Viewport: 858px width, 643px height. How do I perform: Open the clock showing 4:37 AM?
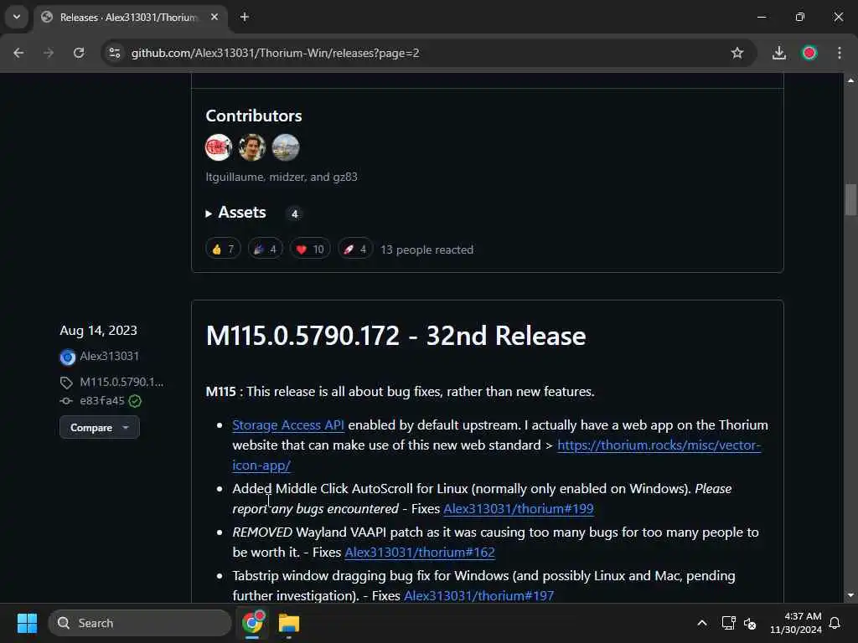click(x=796, y=623)
